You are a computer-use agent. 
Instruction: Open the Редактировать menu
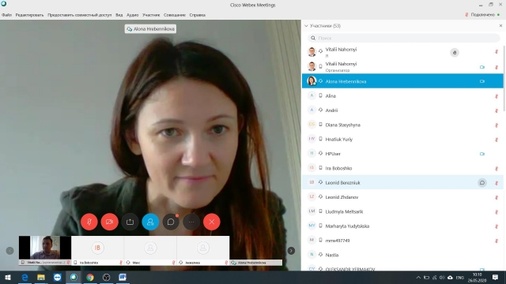(29, 15)
